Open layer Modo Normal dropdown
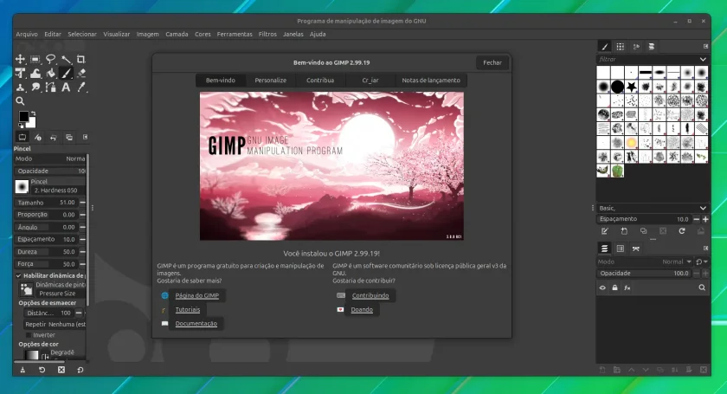 coord(645,262)
